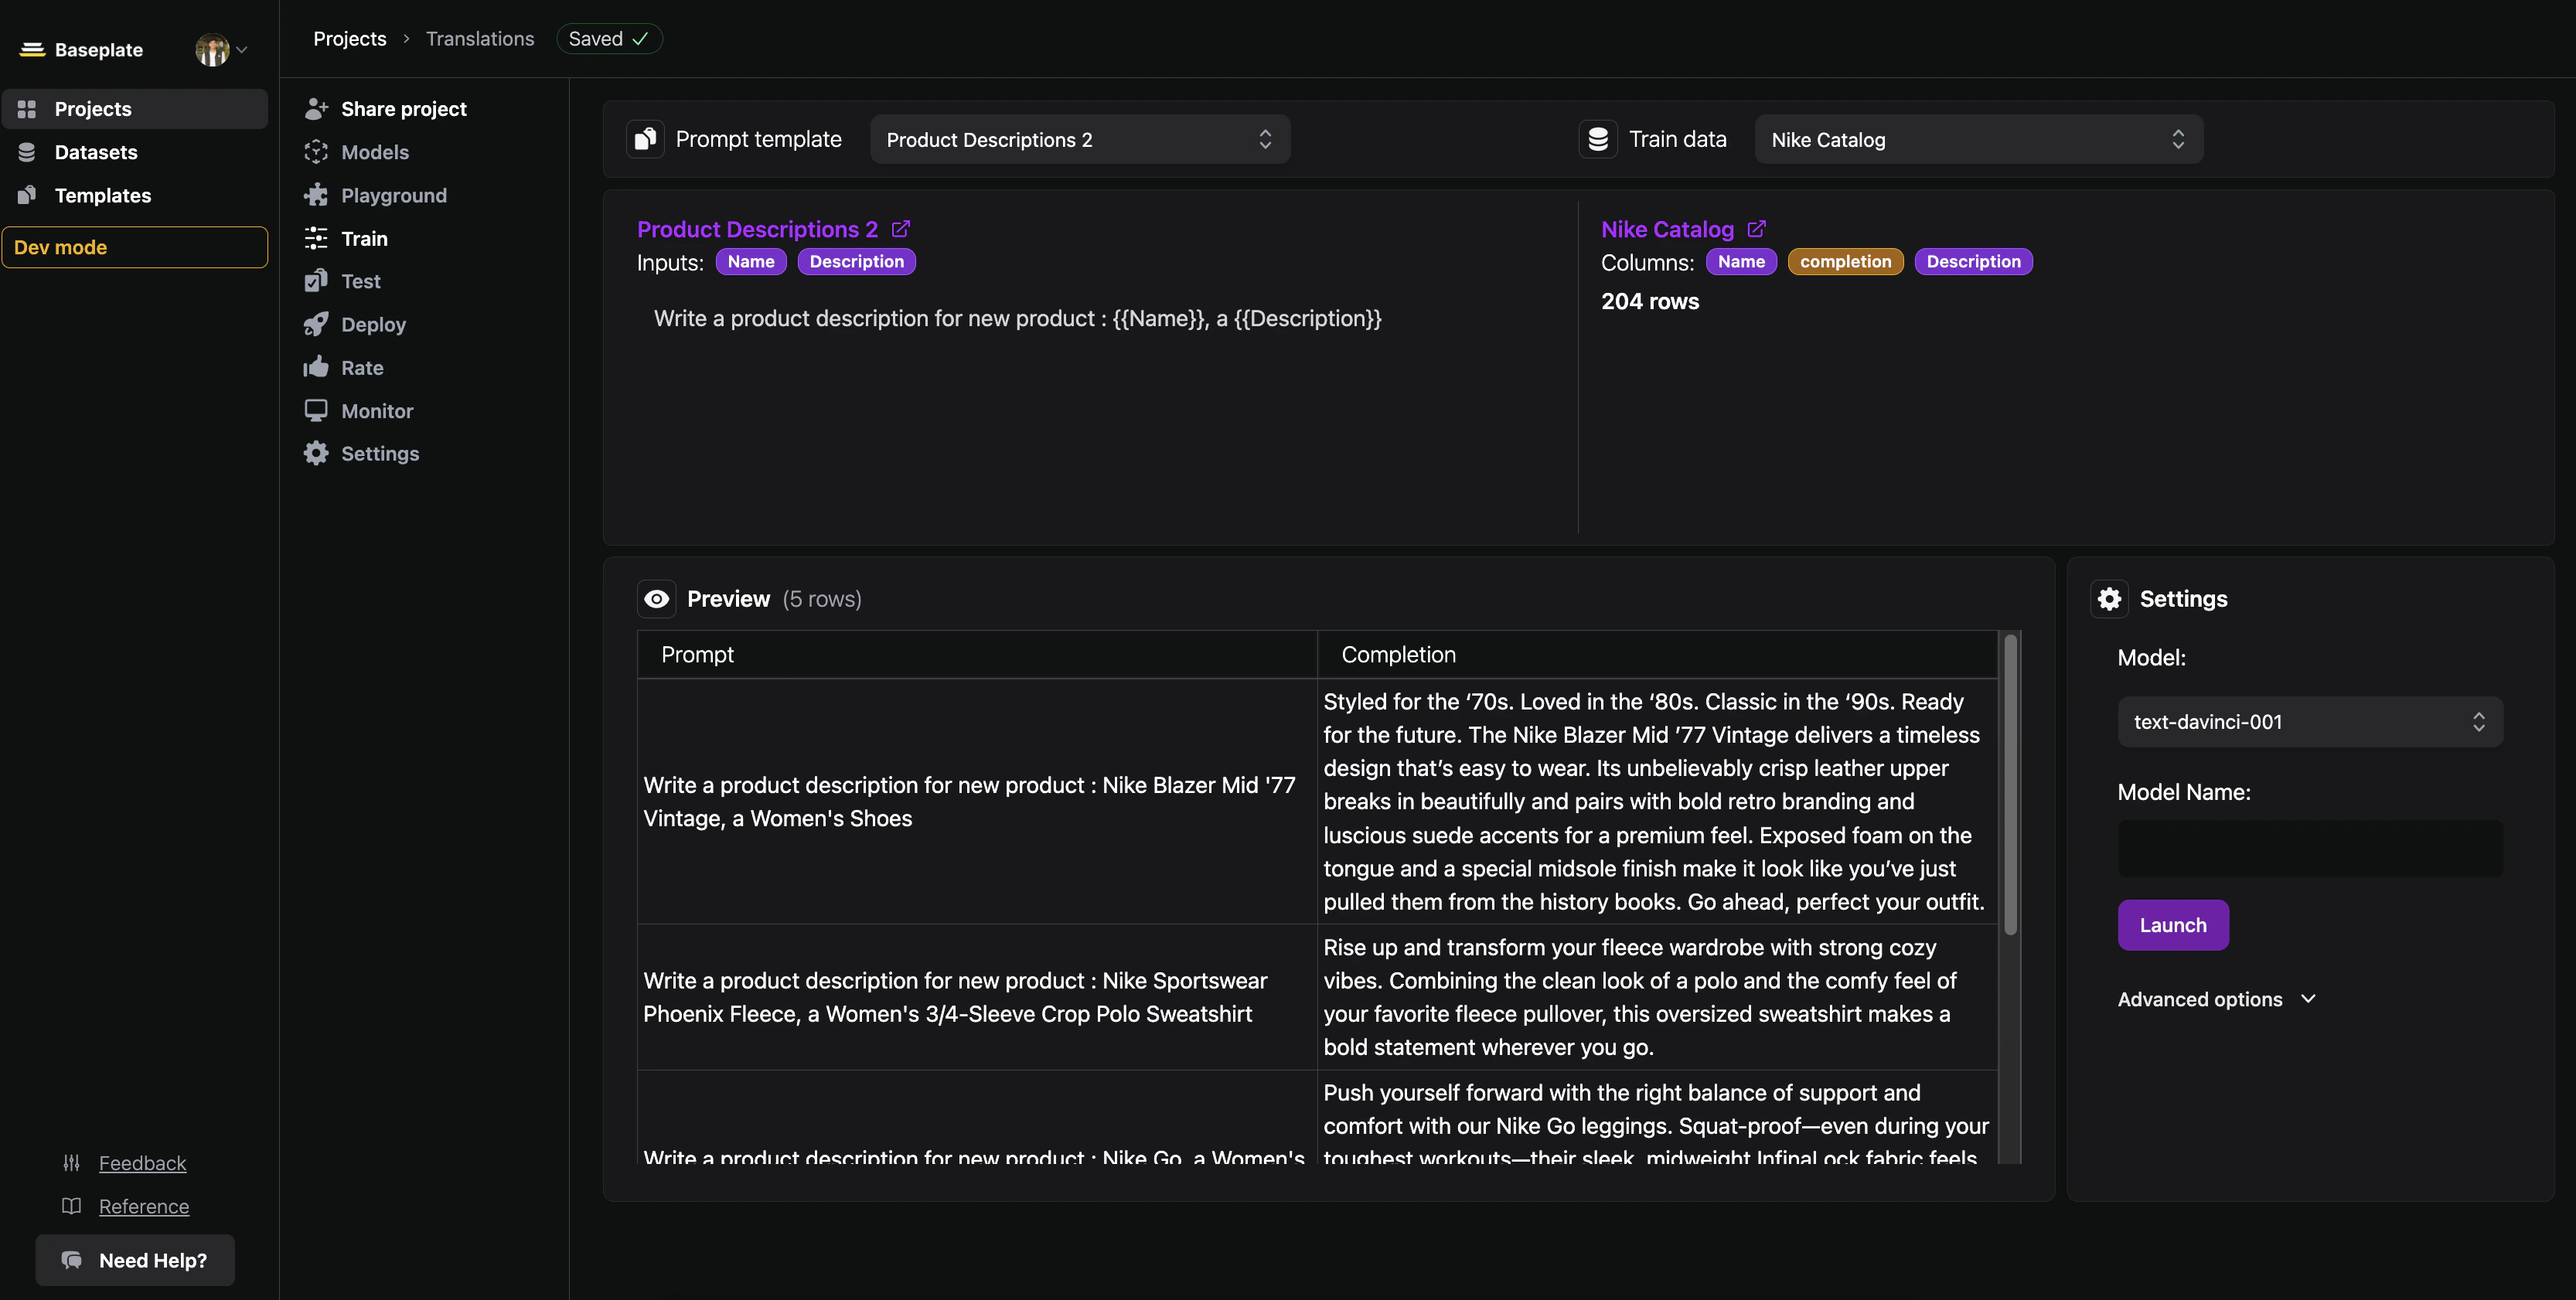Click the Model Name input field
This screenshot has height=1300, width=2576.
(2310, 849)
